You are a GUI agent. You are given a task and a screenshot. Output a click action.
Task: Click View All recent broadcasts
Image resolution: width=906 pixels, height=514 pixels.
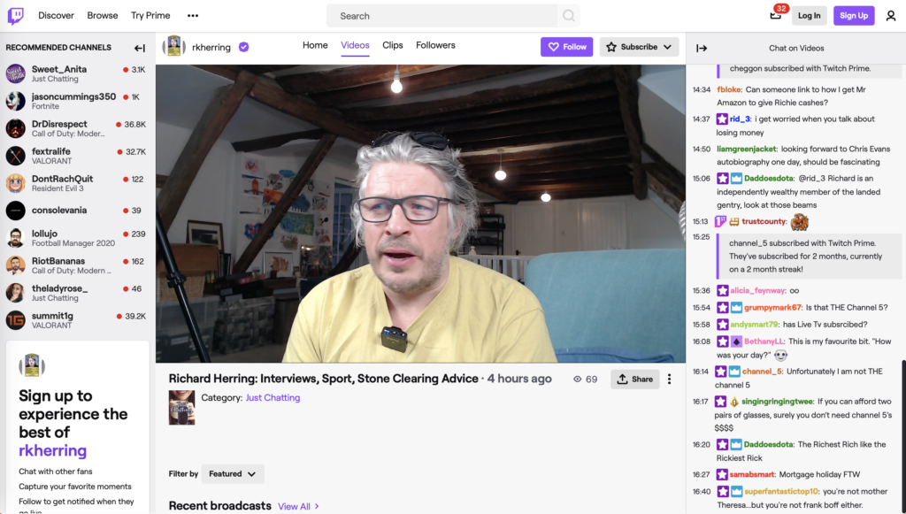point(298,507)
